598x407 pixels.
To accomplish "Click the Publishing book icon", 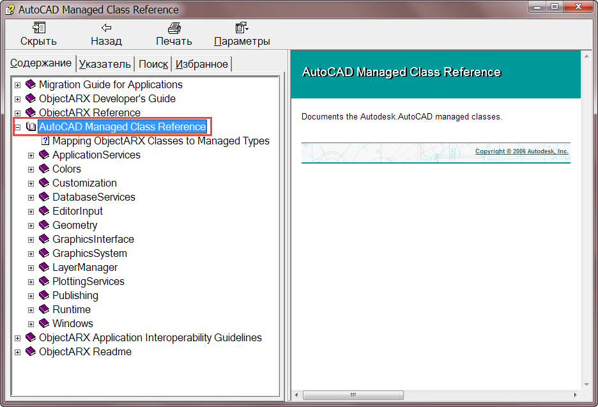I will [x=44, y=295].
